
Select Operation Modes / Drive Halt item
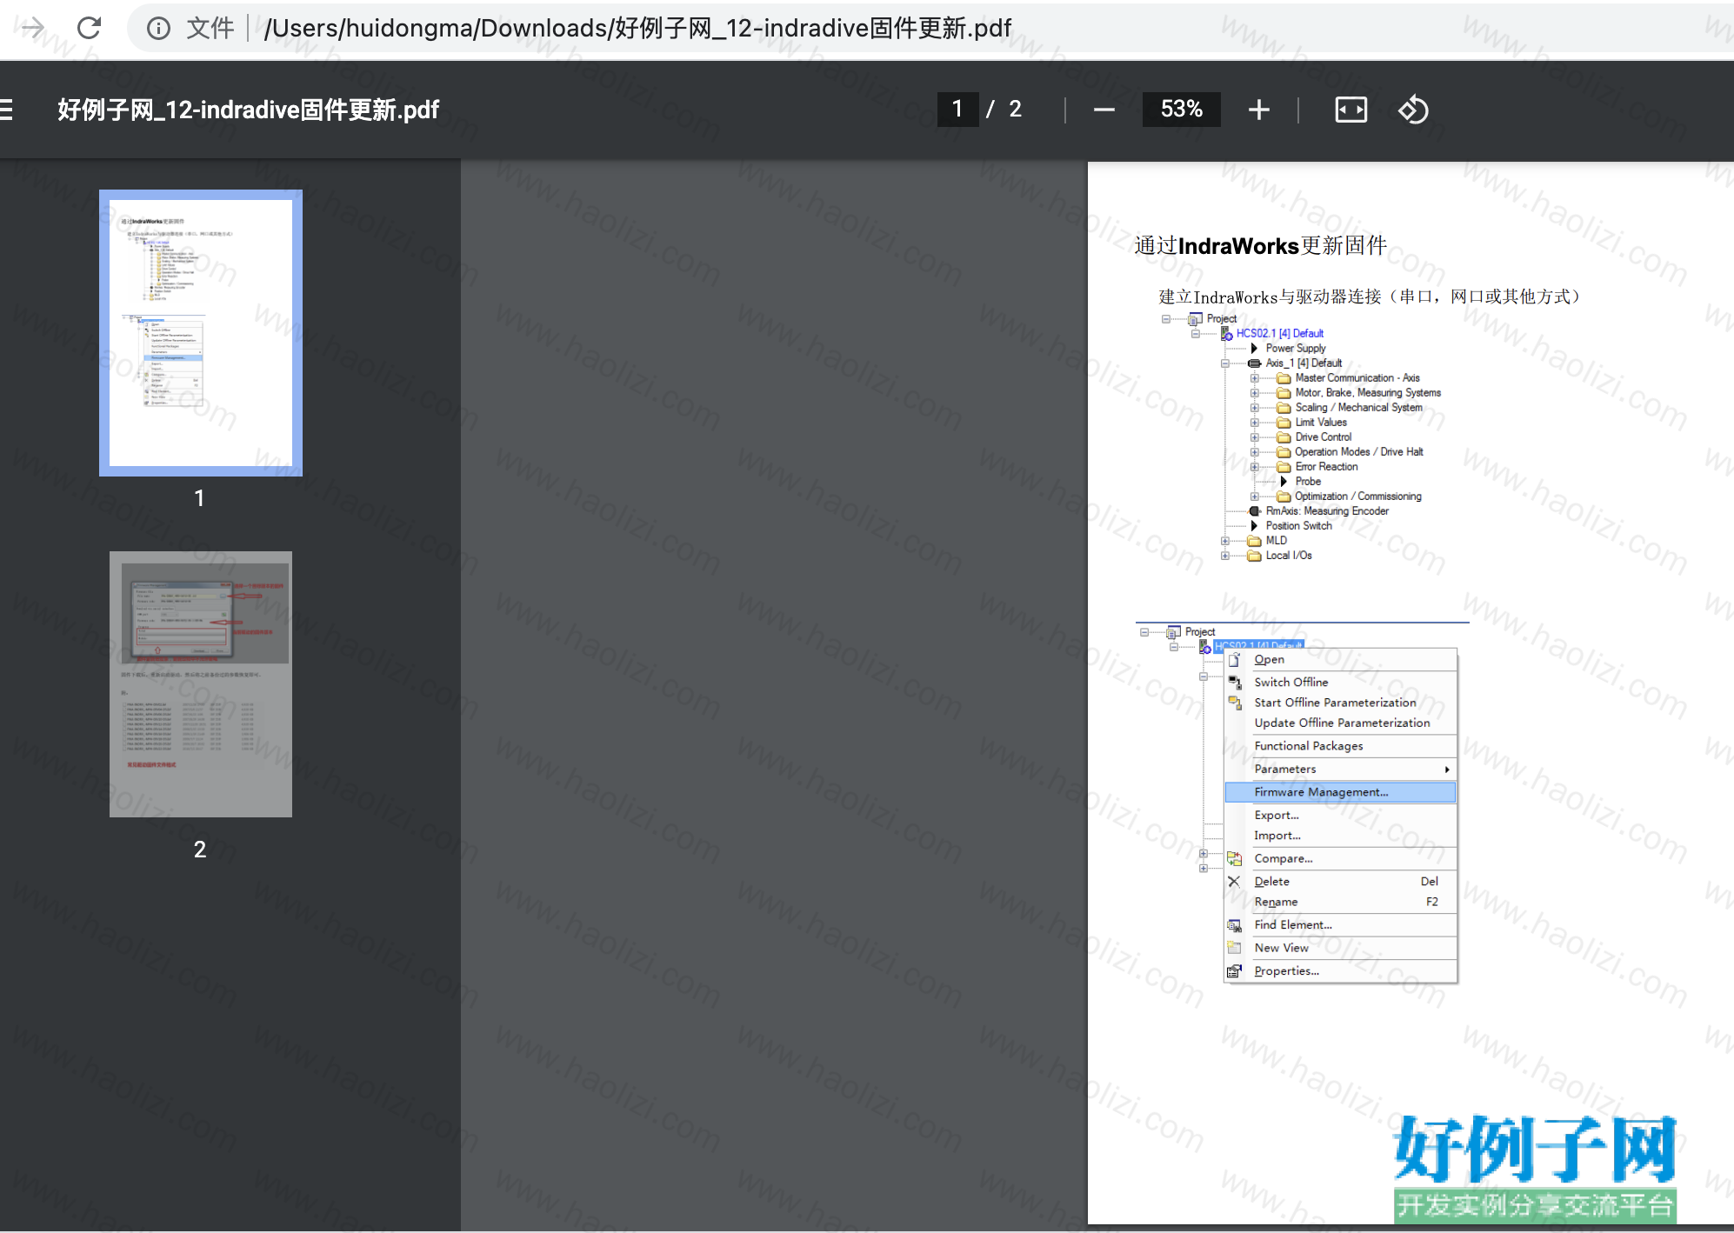(1358, 452)
